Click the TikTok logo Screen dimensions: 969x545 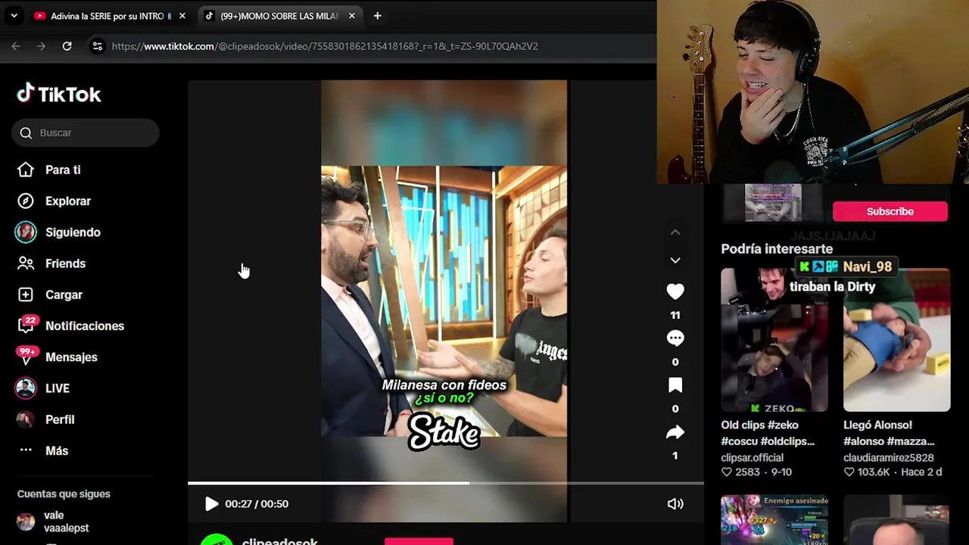pos(59,94)
